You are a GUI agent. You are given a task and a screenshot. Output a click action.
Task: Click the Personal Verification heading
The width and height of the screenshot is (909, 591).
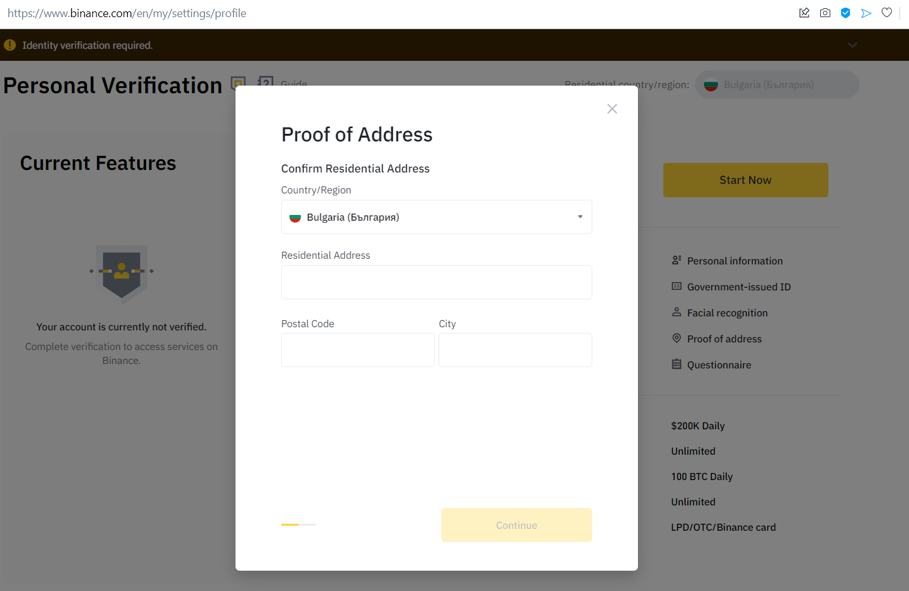pos(113,86)
